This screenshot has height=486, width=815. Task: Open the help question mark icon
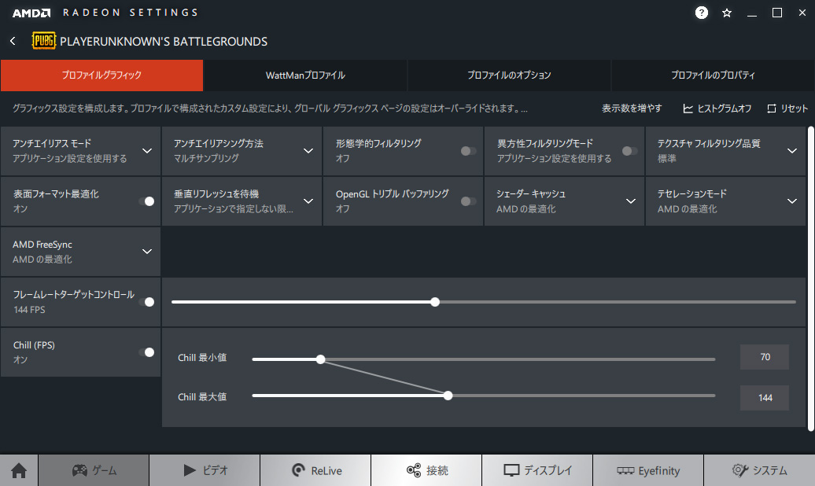click(x=702, y=13)
